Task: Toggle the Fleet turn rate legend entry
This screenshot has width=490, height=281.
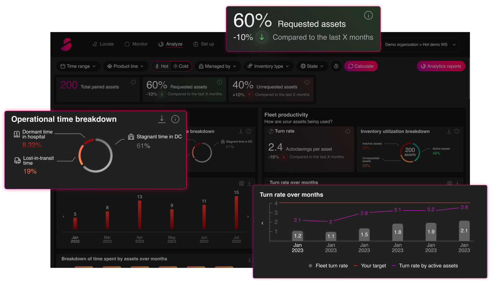Action: click(x=328, y=266)
